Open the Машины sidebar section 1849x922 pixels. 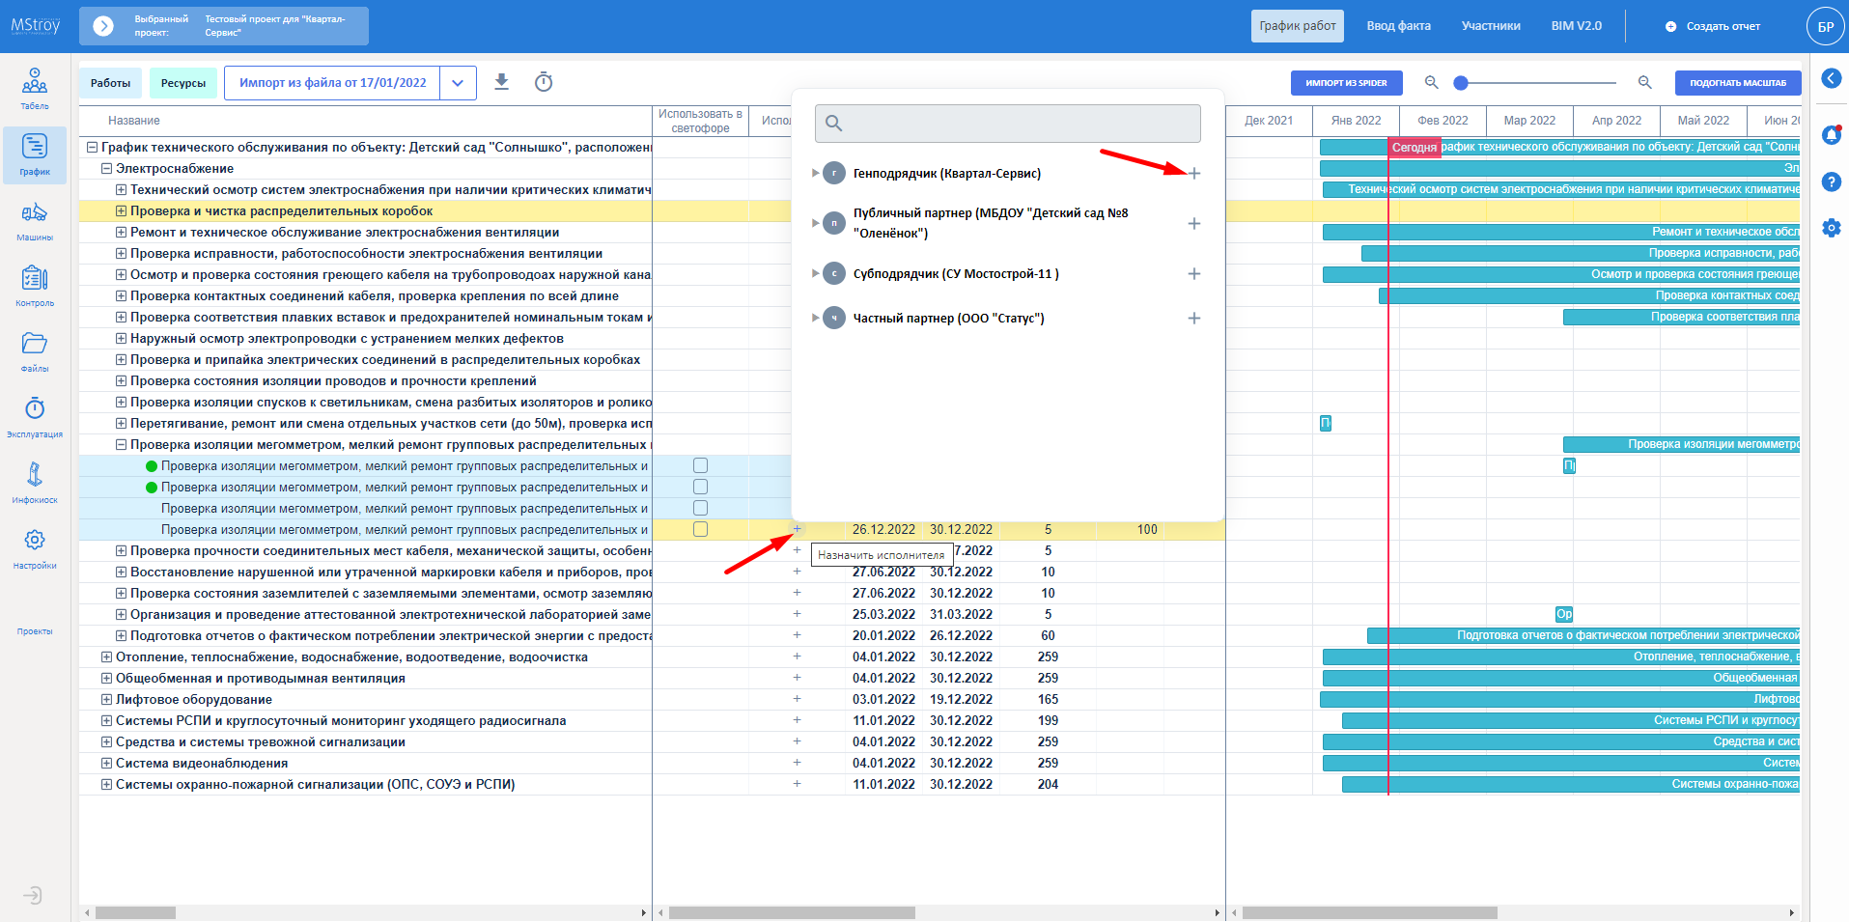[x=35, y=220]
